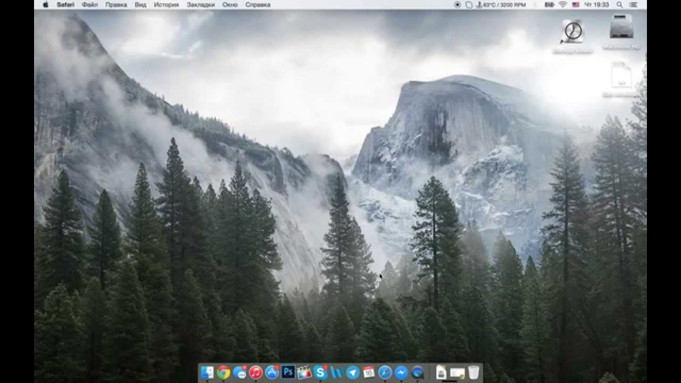Click the battery status icon
This screenshot has height=383, width=681.
tap(550, 4)
